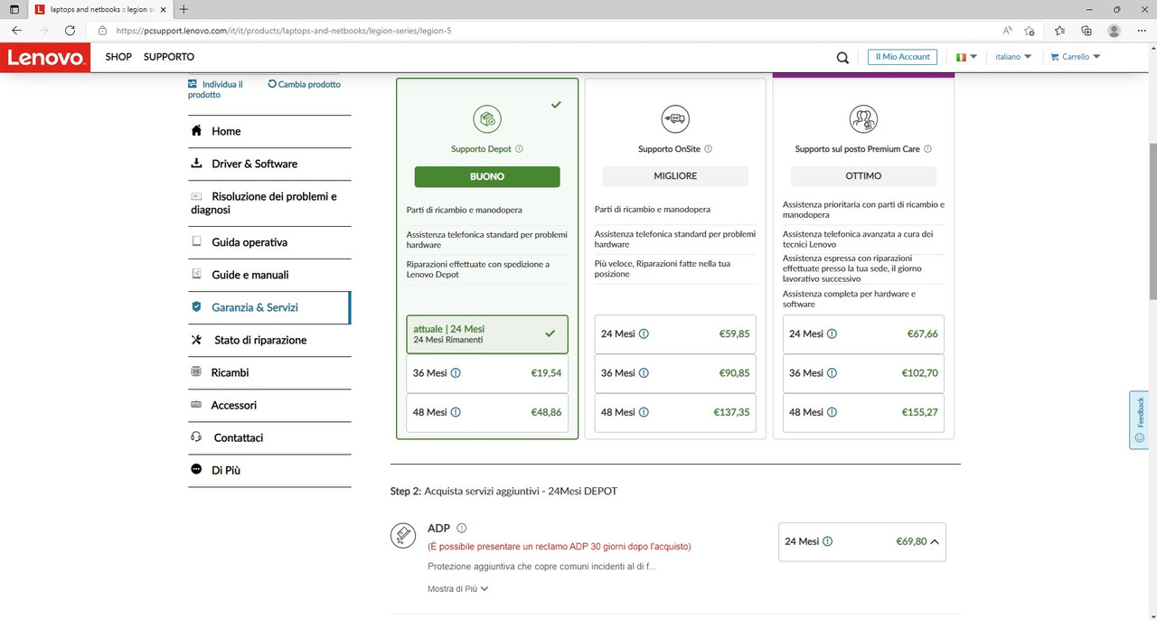Click info icon next to Supporto Depot

[x=520, y=149]
